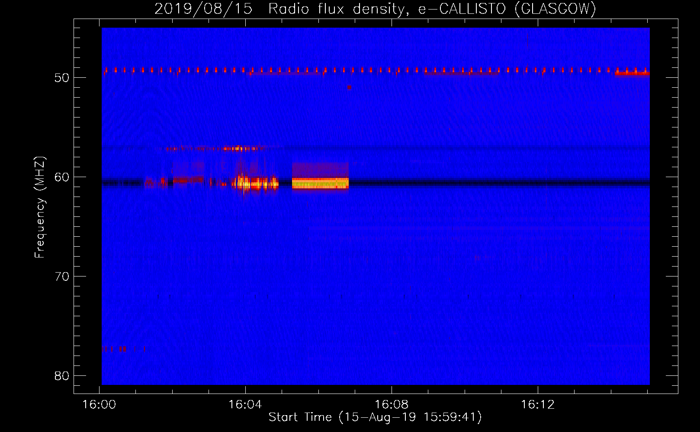Click the 16:12 time tick label

pos(537,405)
